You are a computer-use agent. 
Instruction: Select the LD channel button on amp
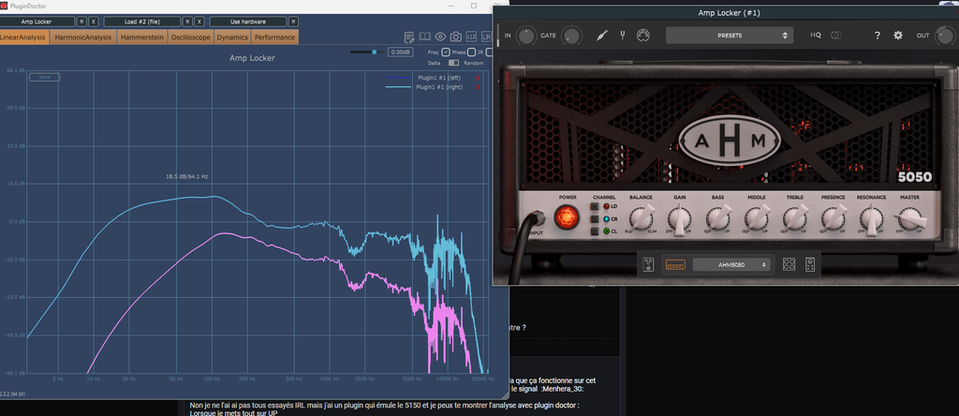[x=595, y=207]
